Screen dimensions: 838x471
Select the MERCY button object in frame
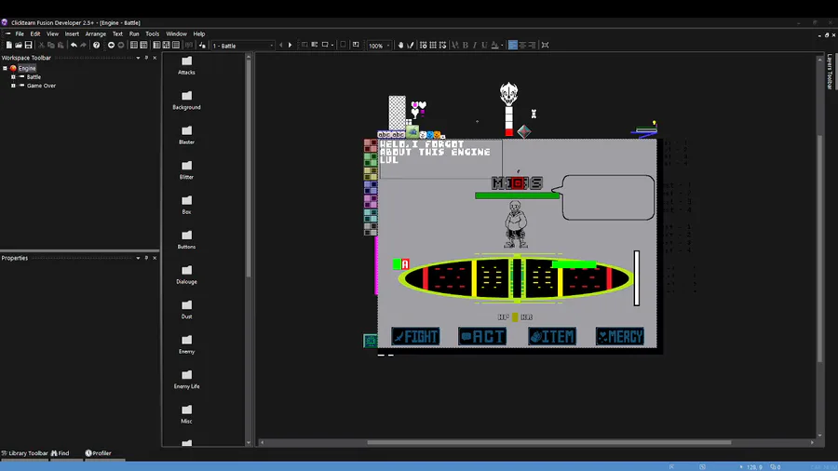pos(620,336)
